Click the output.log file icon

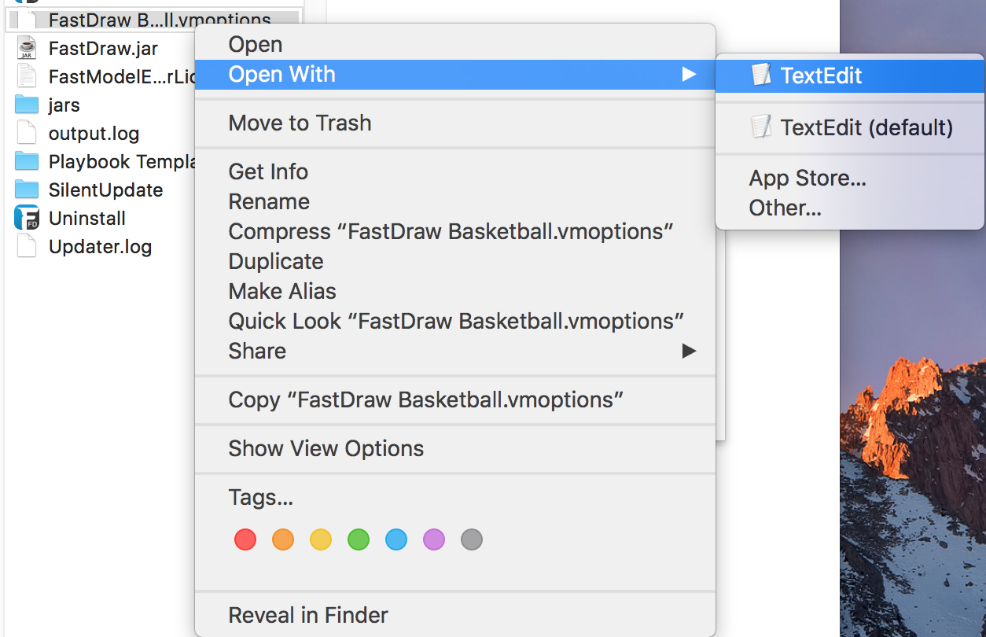(27, 133)
